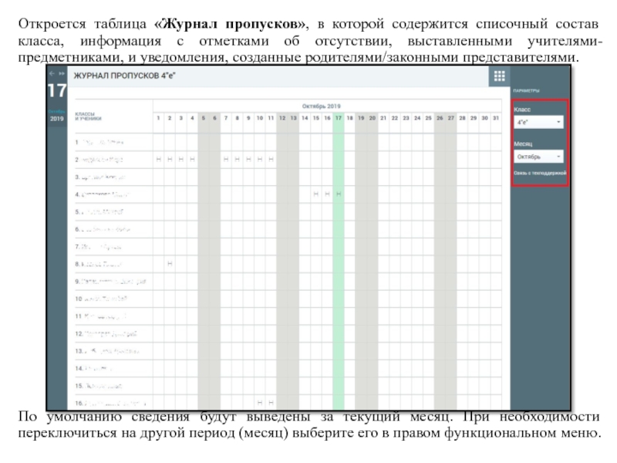Click the Связь с техподдержкой link
This screenshot has height=463, width=617.
[540, 173]
